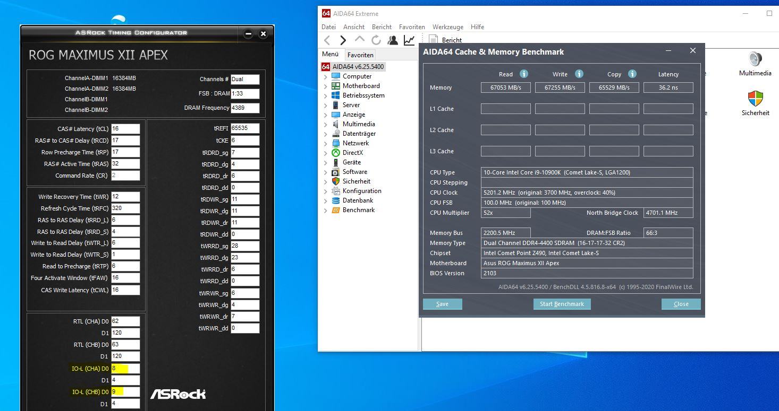Click the refresh icon in AIDA64 toolbar

(376, 40)
